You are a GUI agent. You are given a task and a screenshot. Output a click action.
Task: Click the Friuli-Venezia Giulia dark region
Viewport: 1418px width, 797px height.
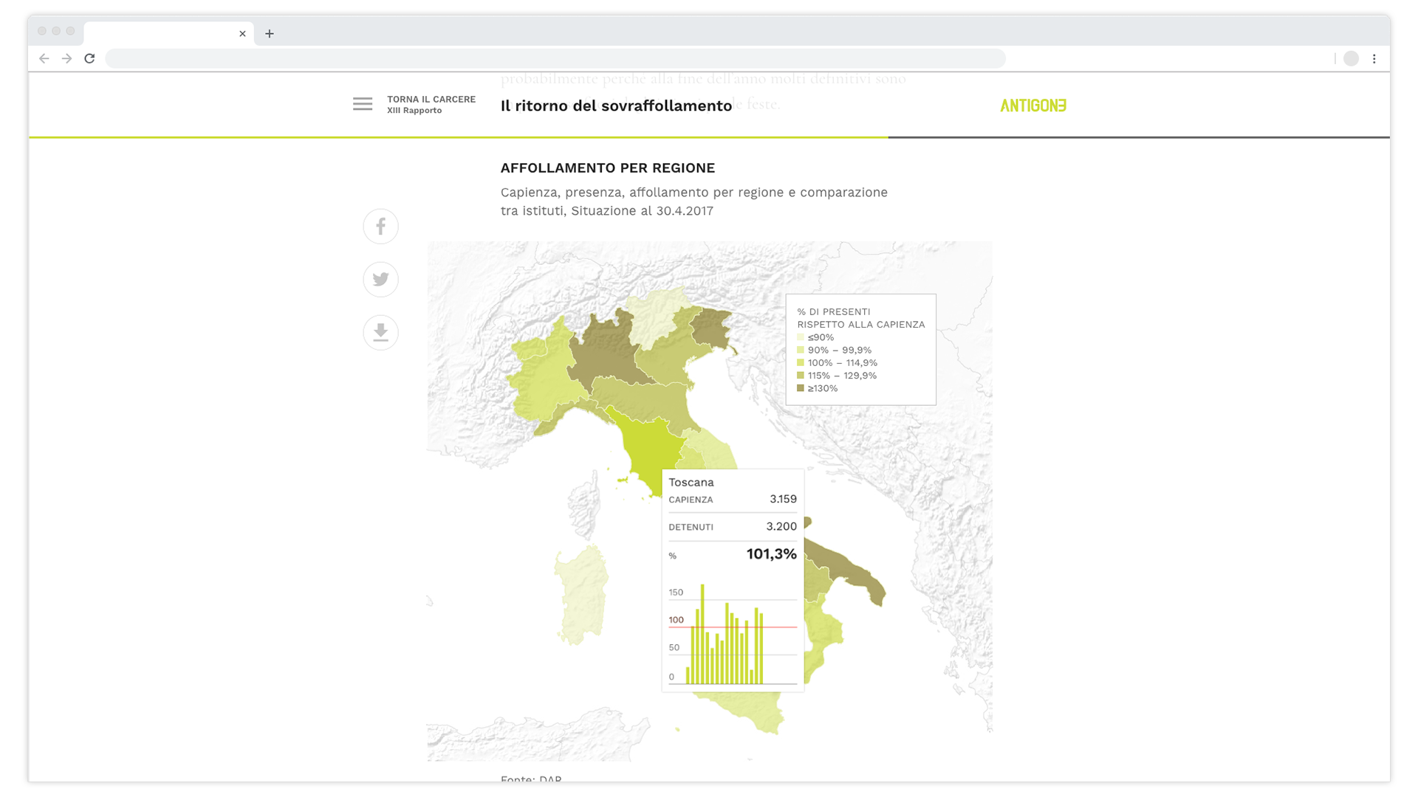(713, 328)
